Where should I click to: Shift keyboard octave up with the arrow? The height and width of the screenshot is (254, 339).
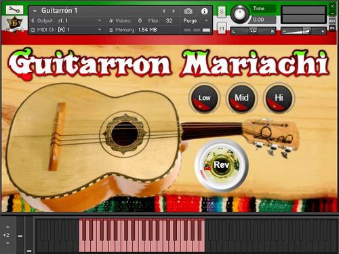point(7,227)
